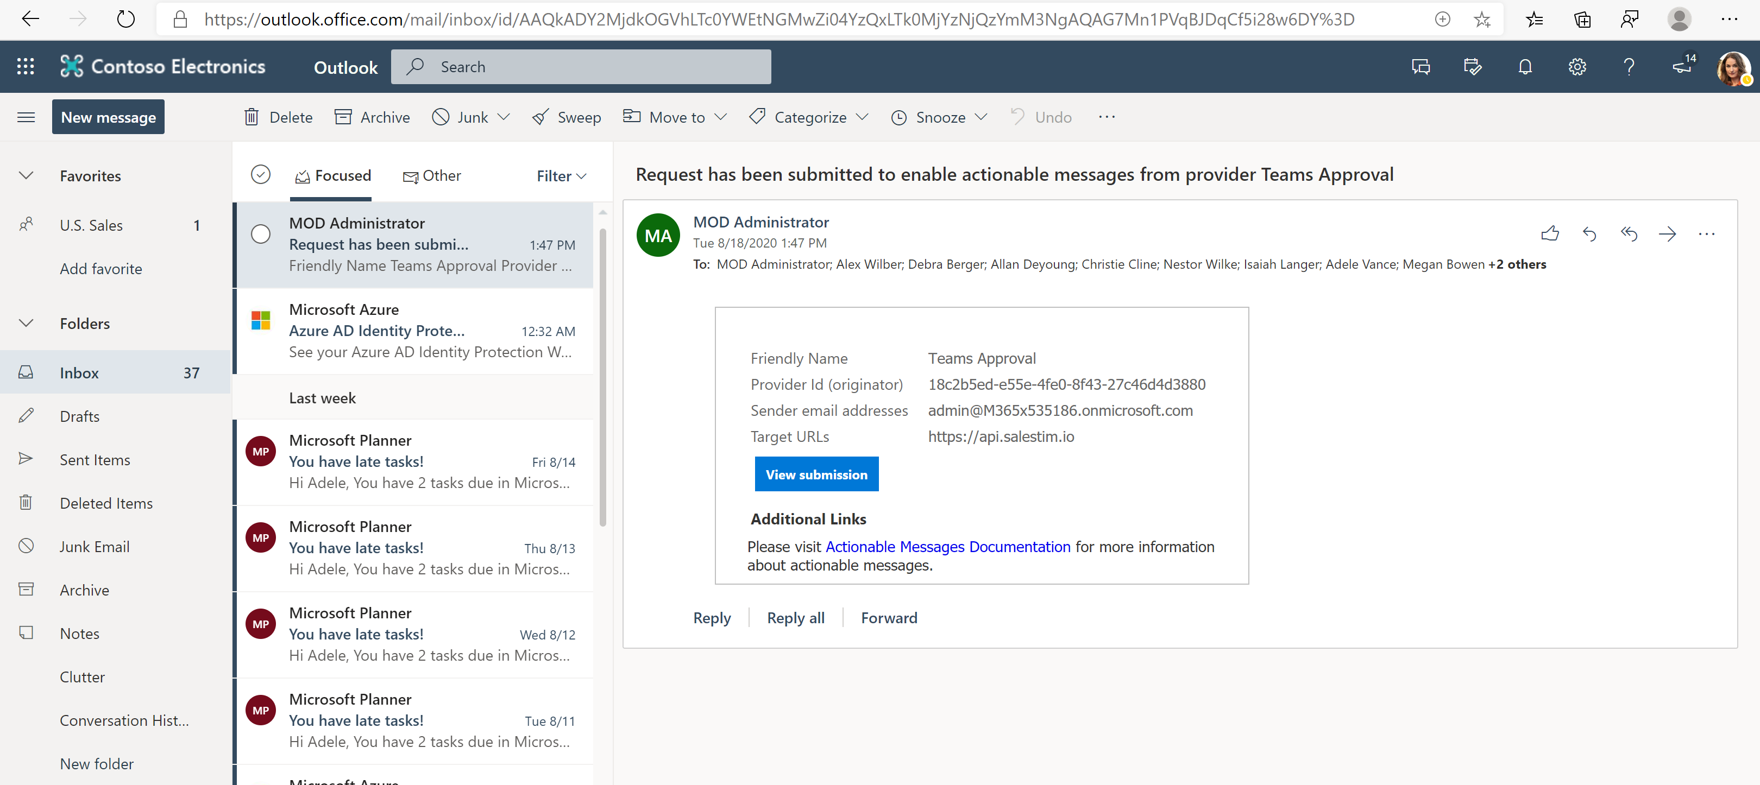Click the Reply all arrows icon
The height and width of the screenshot is (785, 1760).
[x=1629, y=234]
